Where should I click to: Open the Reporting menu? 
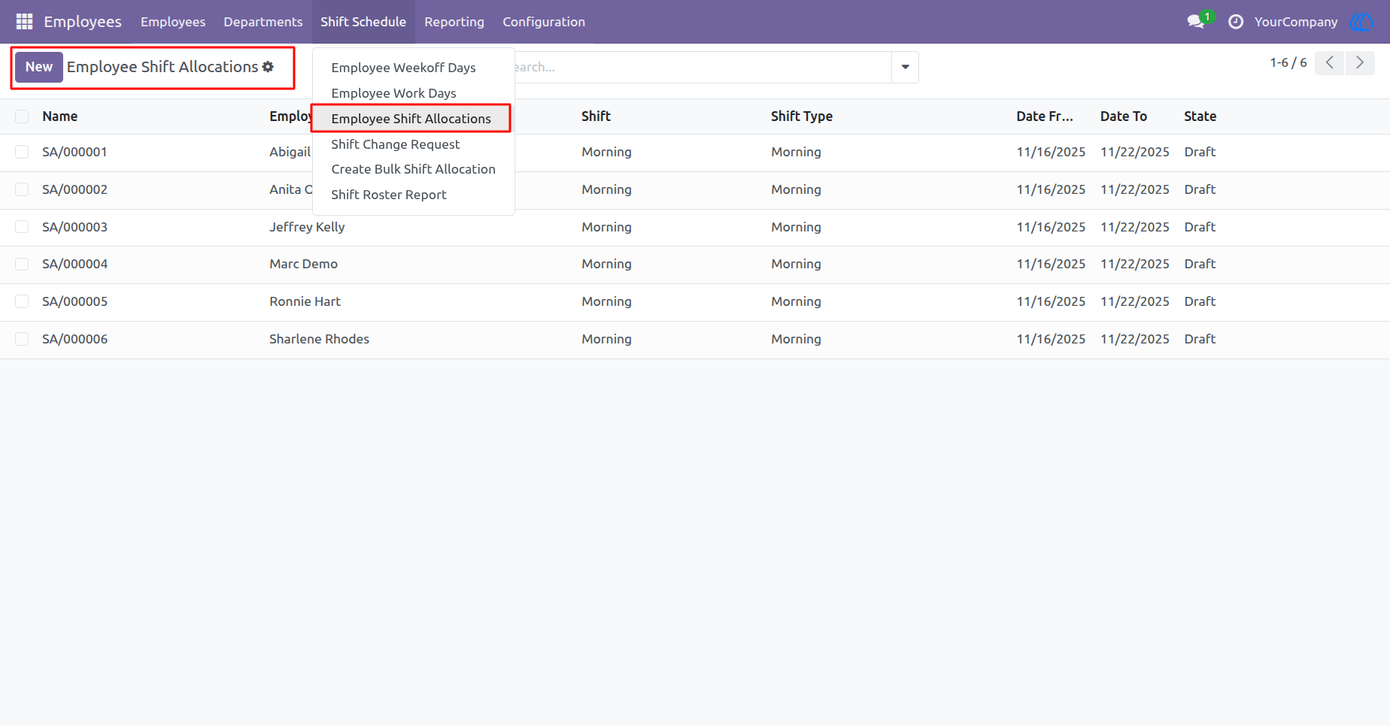click(x=454, y=22)
